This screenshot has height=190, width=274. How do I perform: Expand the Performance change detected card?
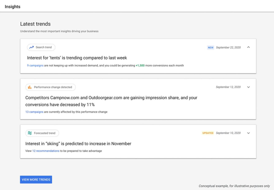[249, 87]
